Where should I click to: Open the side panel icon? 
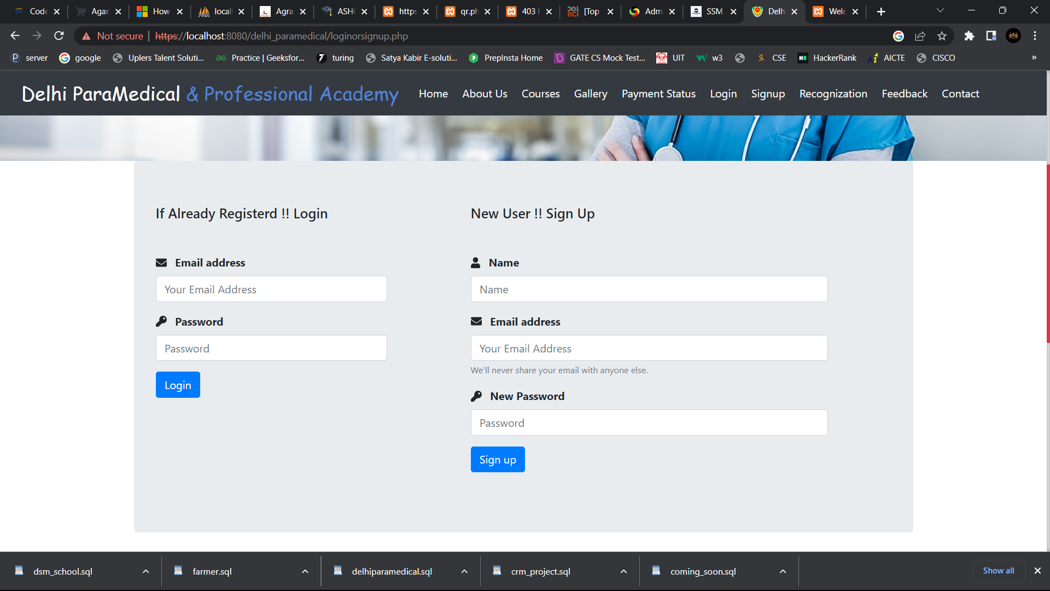[991, 36]
